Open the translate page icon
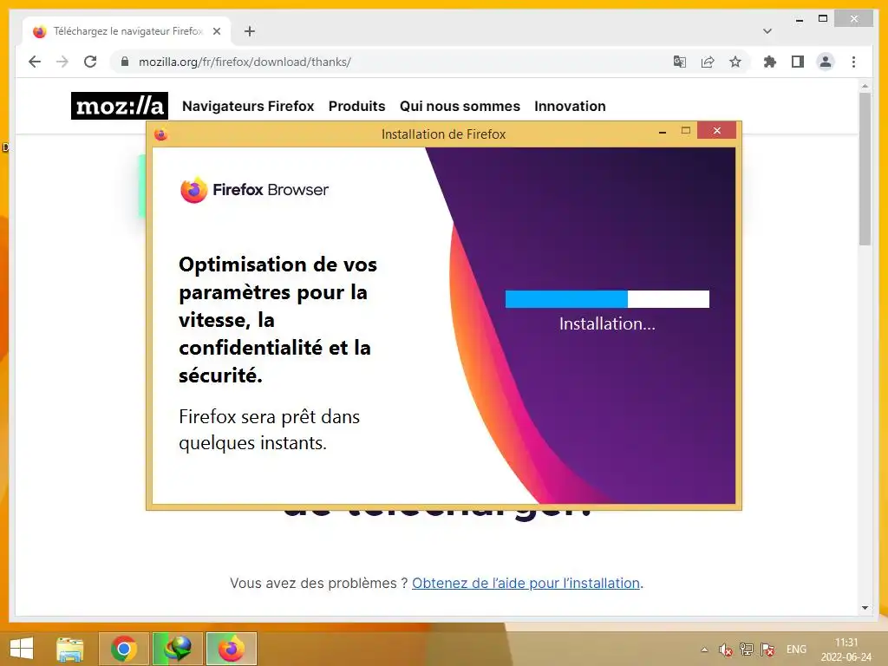 [680, 62]
